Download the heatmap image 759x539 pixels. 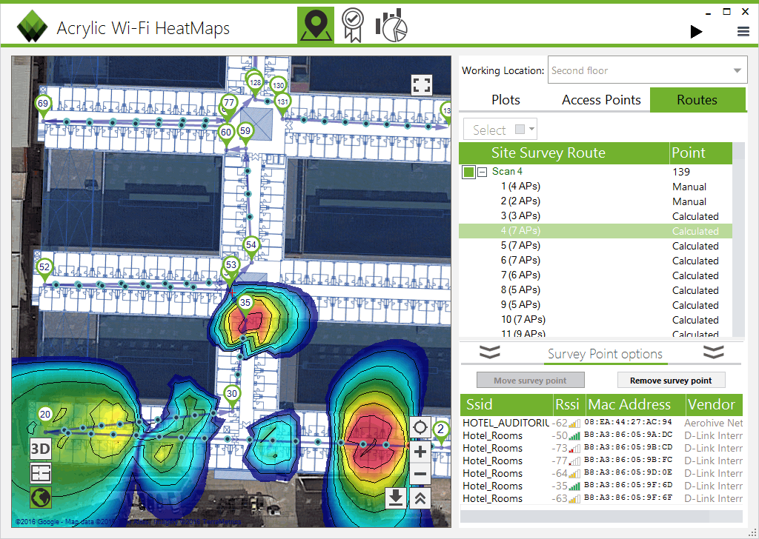[x=396, y=498]
